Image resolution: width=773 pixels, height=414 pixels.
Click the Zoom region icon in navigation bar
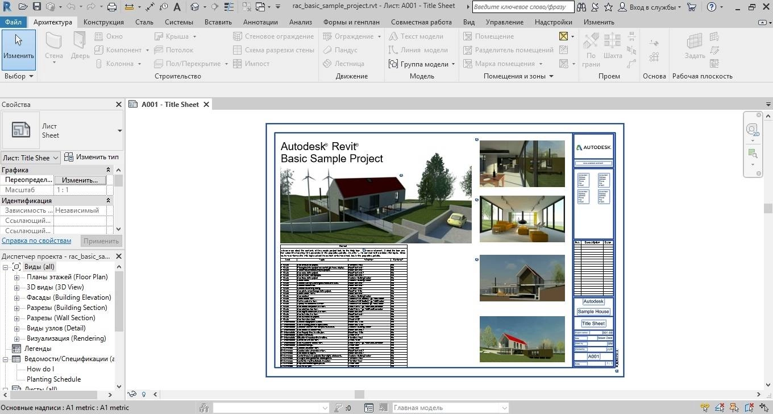tap(753, 154)
